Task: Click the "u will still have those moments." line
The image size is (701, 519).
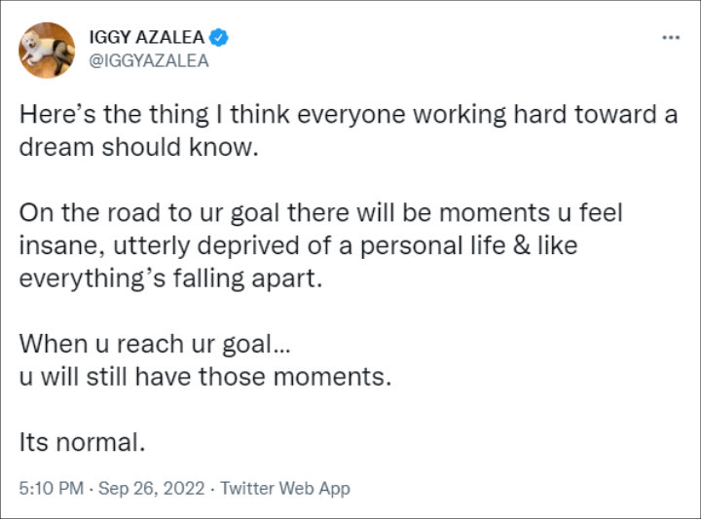Action: point(205,377)
